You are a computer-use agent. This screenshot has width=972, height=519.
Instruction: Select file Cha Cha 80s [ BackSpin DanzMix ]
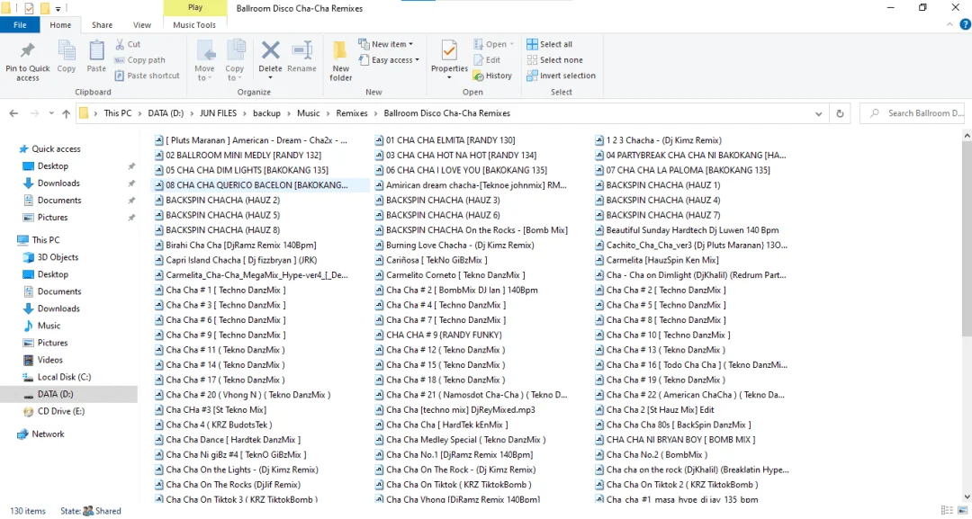pos(679,425)
